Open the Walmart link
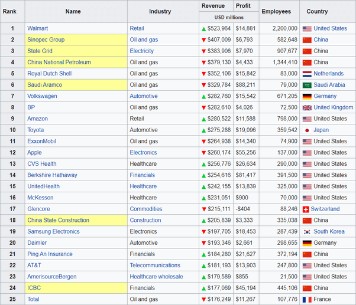This screenshot has height=305, width=356. (x=37, y=28)
